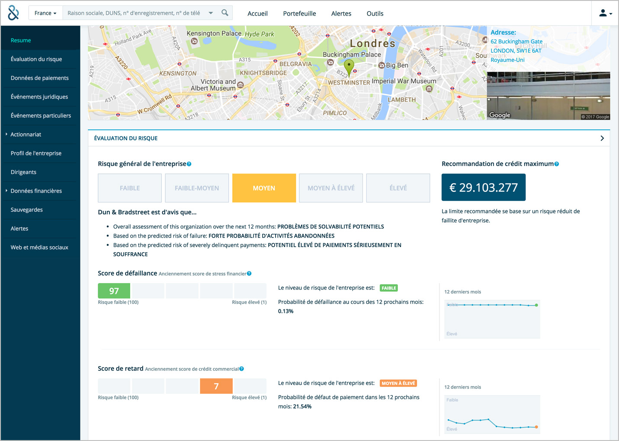Open Web et médias sociaux sidebar item

point(40,247)
